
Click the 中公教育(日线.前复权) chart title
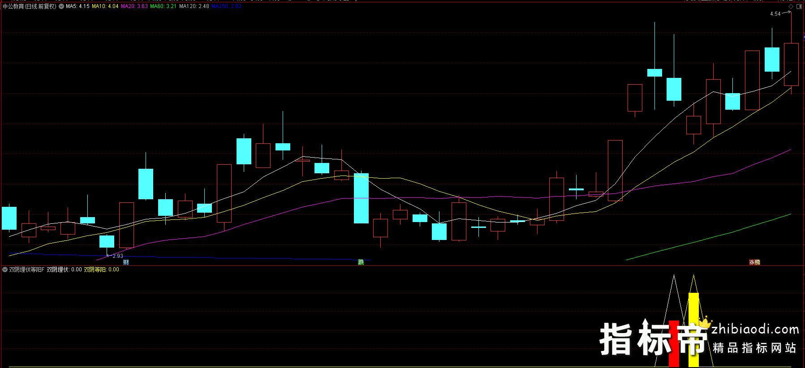tap(30, 6)
